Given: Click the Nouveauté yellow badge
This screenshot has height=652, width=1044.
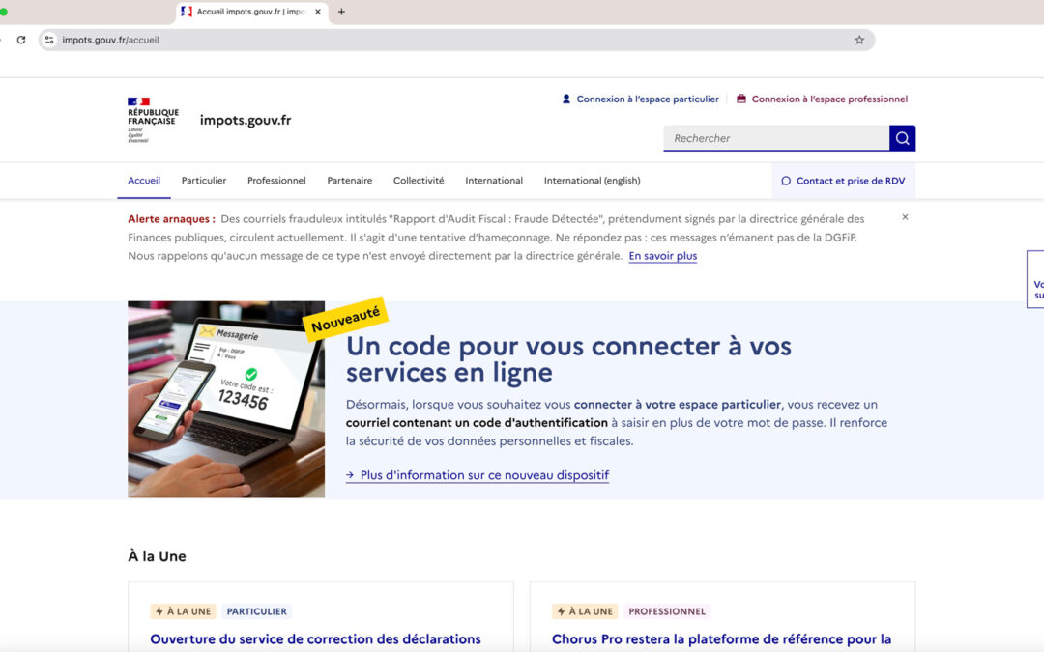Looking at the screenshot, I should (345, 320).
